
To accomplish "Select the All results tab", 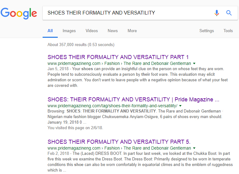I will (50, 31).
